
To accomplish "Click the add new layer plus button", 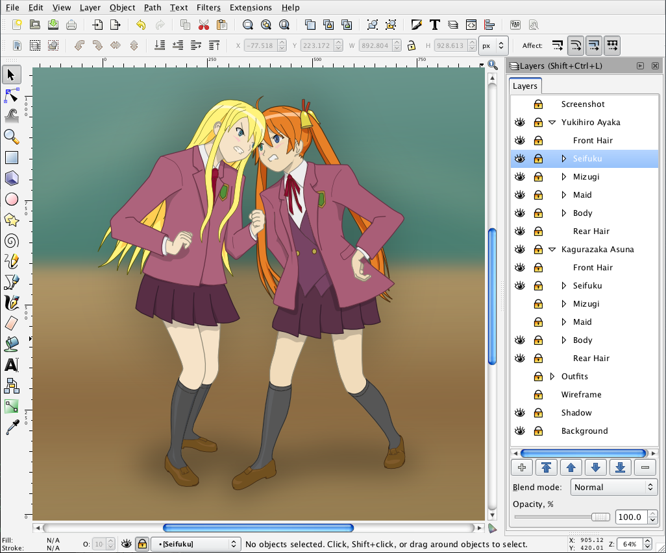I will pyautogui.click(x=522, y=467).
